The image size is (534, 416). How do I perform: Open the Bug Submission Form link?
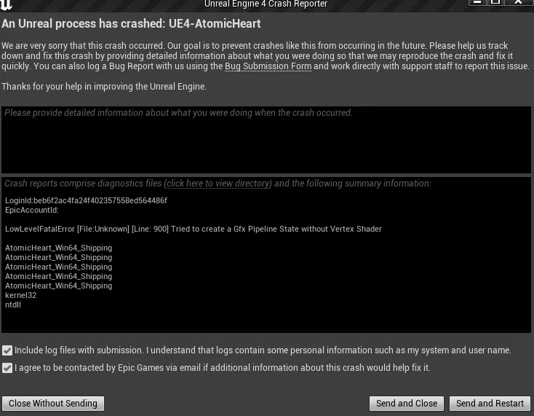(268, 66)
